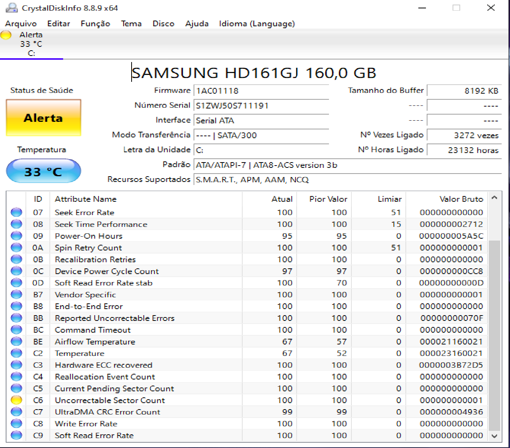Open the Disco menu

tap(164, 24)
